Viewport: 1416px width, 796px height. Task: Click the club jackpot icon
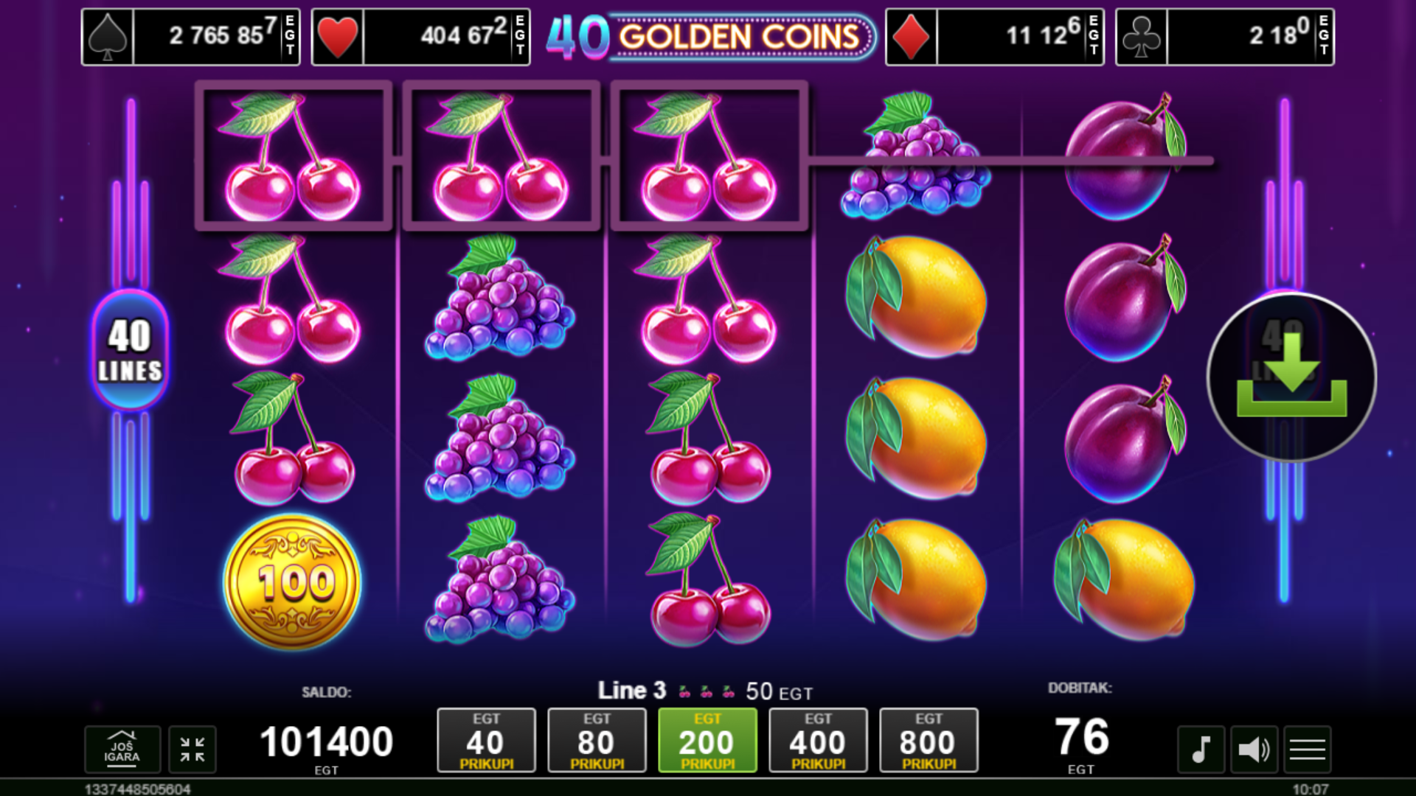1142,37
